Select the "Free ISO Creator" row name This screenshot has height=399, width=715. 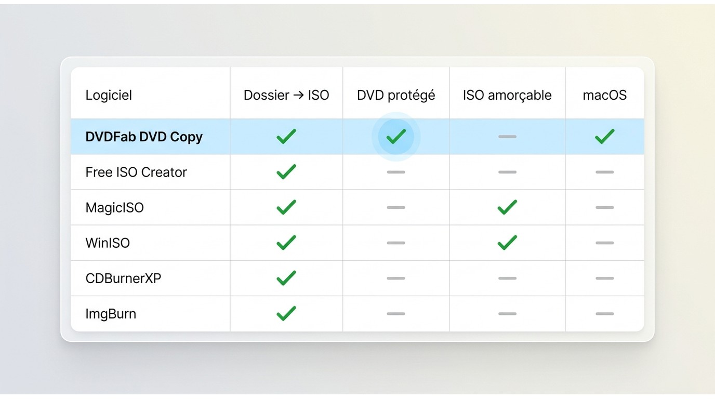pos(136,172)
